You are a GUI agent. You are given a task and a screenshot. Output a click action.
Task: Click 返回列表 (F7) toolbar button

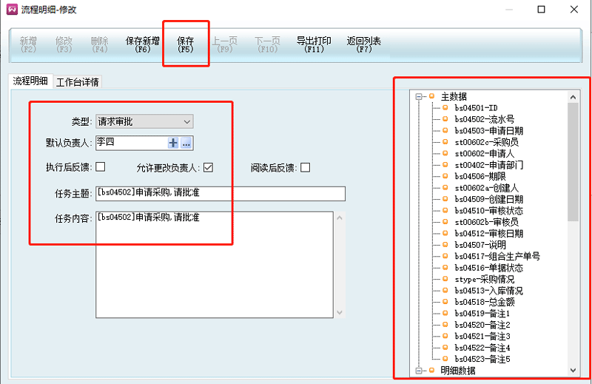pyautogui.click(x=364, y=45)
